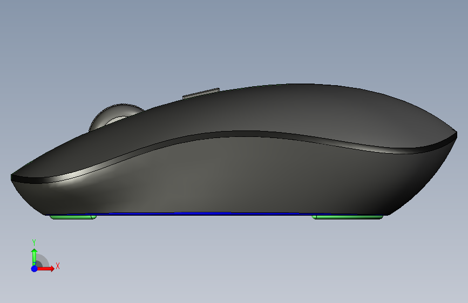Click the blue Z axis dot on the triad

point(35,268)
